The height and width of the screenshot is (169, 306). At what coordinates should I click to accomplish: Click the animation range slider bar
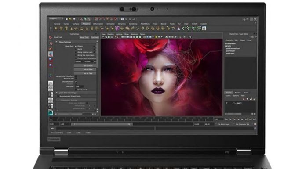point(102,124)
